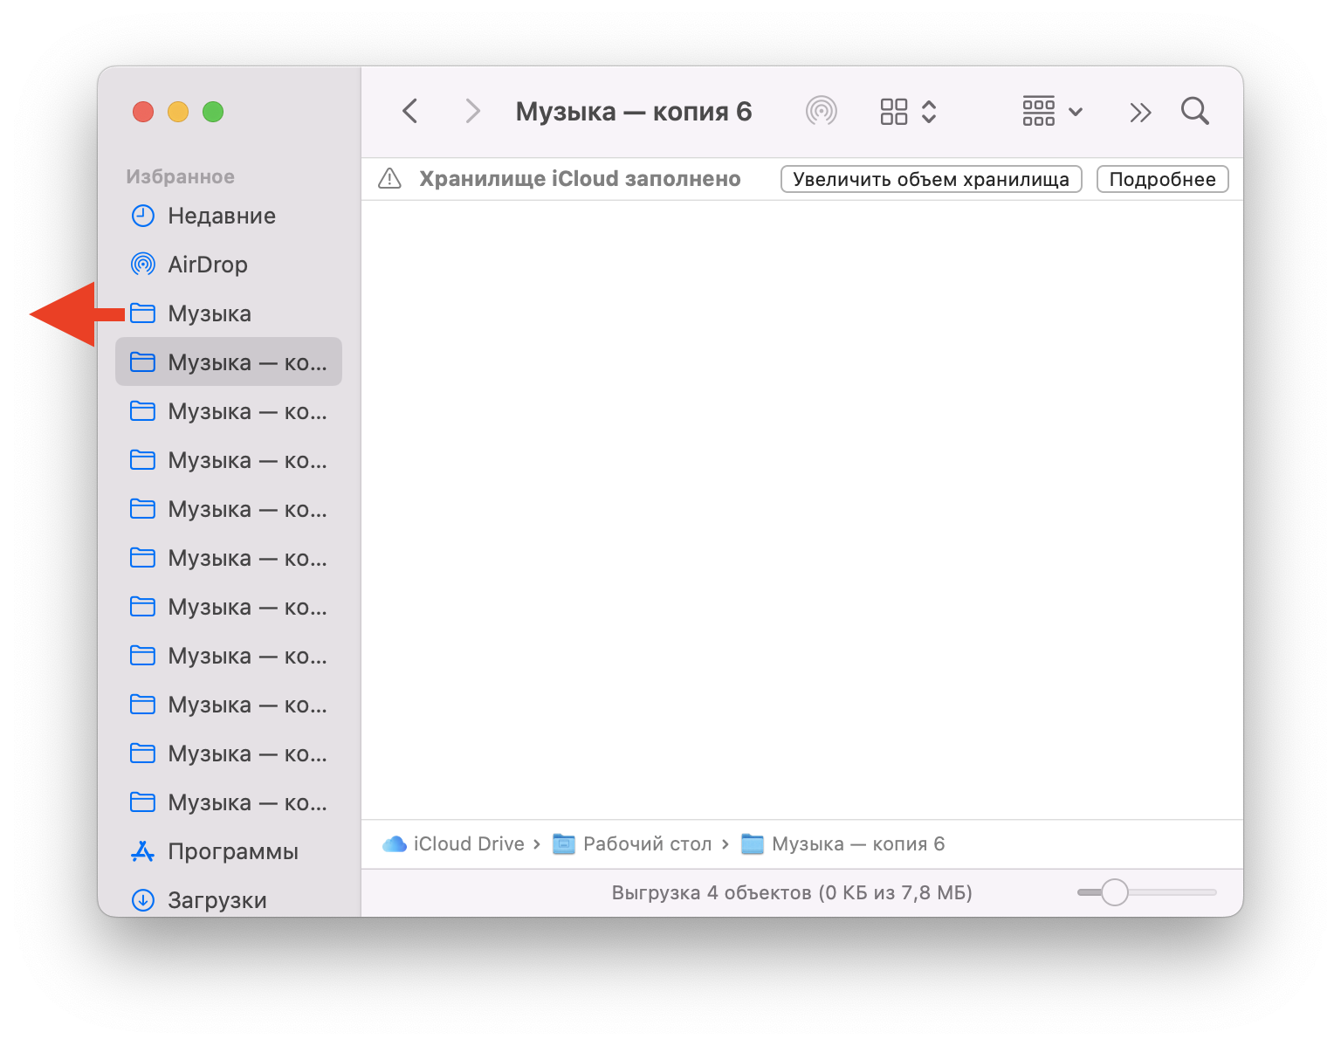The height and width of the screenshot is (1046, 1341).
Task: Click the Увеличить объем хранилища button
Action: 932,179
